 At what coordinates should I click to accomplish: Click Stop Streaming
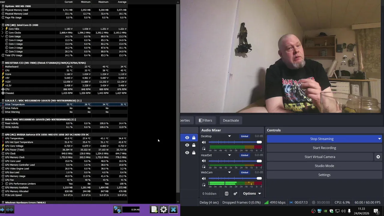[x=322, y=139]
